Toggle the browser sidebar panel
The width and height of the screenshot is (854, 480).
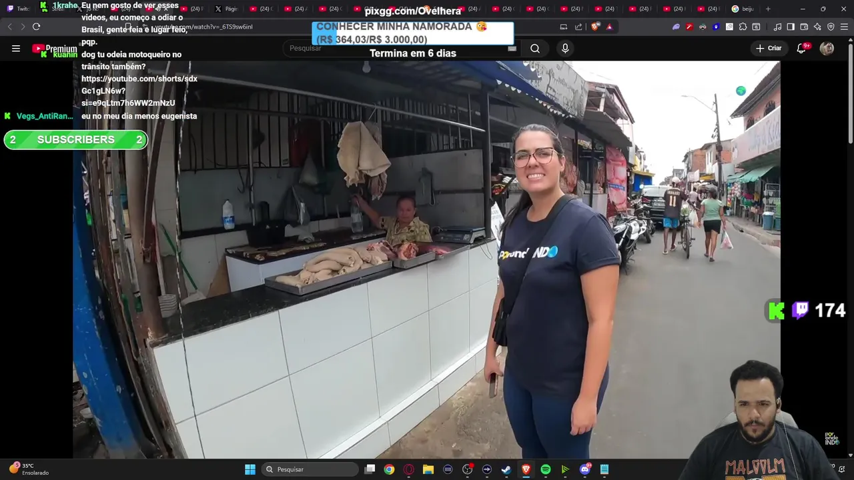click(x=791, y=27)
